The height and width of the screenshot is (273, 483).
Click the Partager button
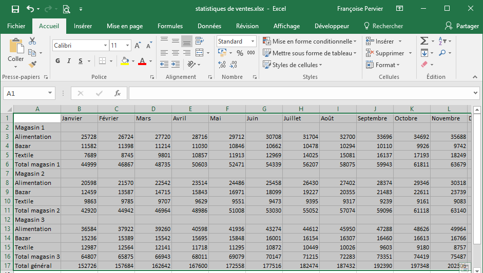462,26
